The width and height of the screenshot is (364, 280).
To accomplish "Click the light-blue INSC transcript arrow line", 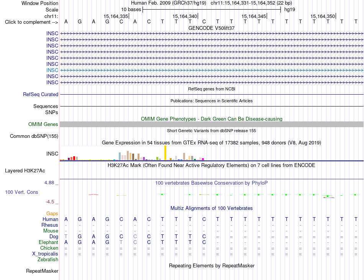I will pyautogui.click(x=212, y=70).
